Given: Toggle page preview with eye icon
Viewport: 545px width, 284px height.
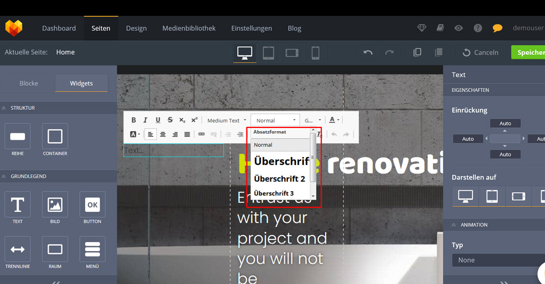Looking at the screenshot, I should [x=458, y=28].
